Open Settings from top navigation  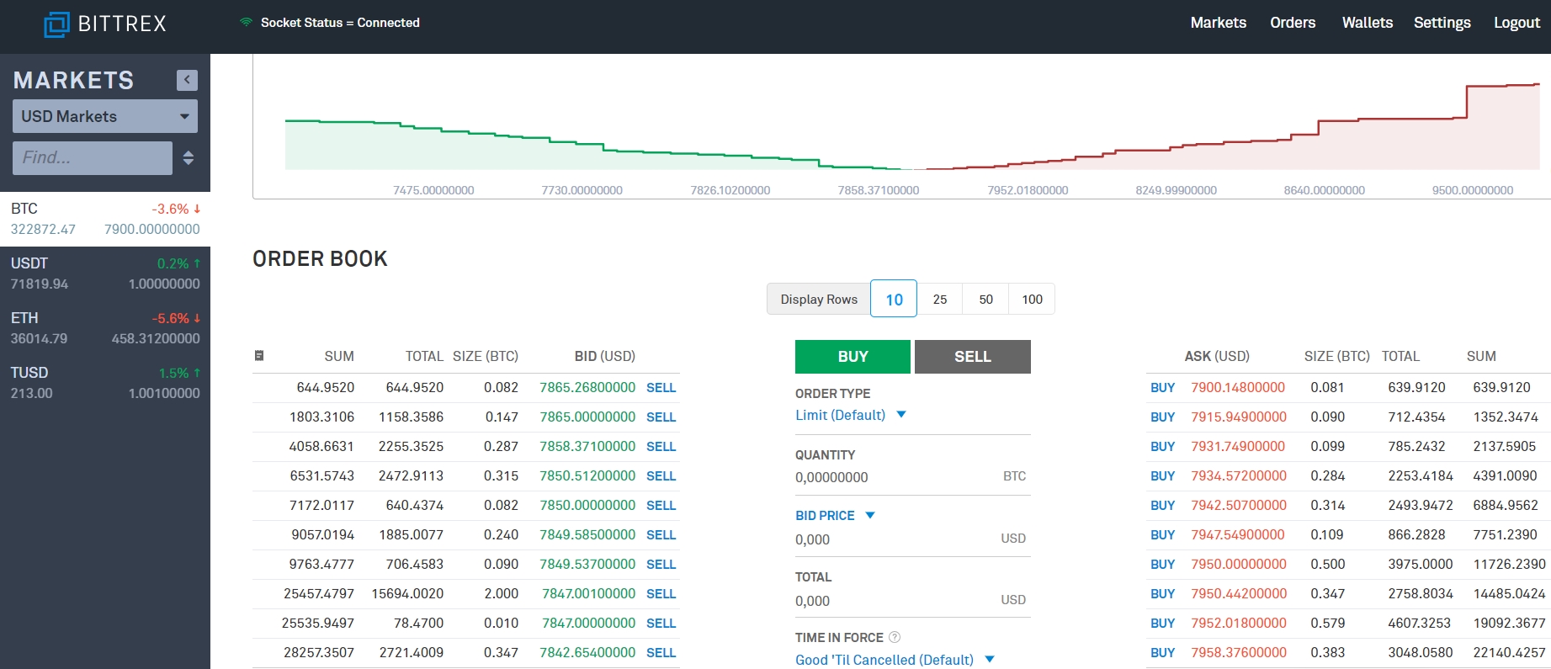tap(1442, 23)
